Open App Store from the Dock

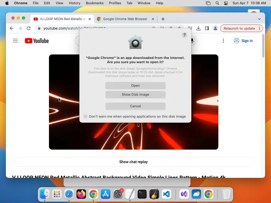tap(105, 194)
